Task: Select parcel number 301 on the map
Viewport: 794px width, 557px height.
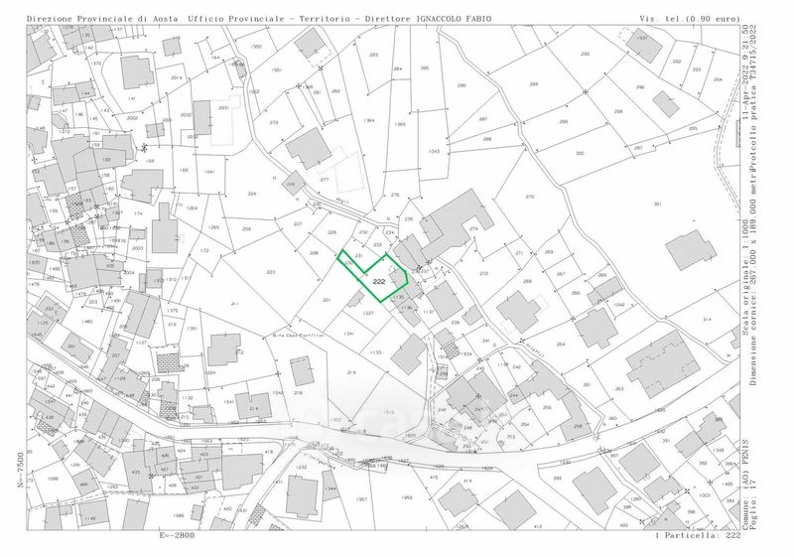Action: coord(657,205)
